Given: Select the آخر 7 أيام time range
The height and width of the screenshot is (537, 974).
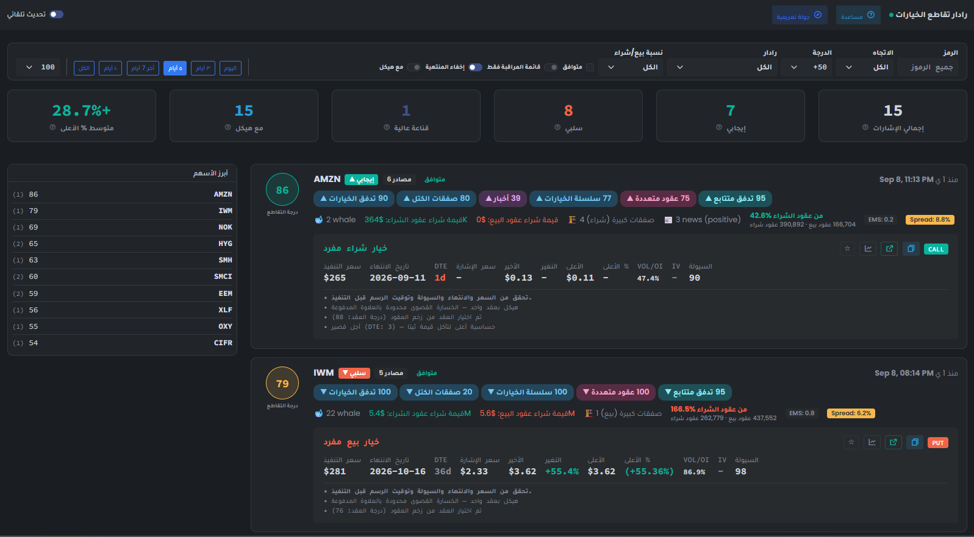Looking at the screenshot, I should click(143, 68).
